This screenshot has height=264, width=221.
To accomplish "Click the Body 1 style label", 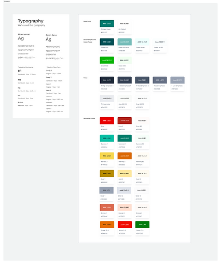I will pos(49,71).
